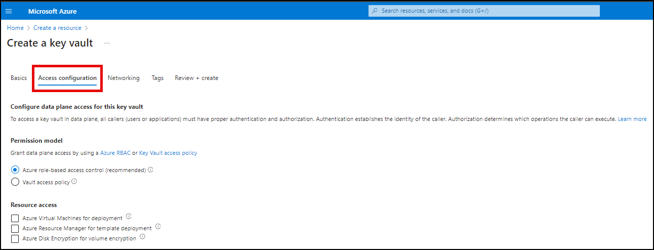Click the Microsoft Azure portal title
Viewport: 654px width, 250px height.
tap(53, 11)
